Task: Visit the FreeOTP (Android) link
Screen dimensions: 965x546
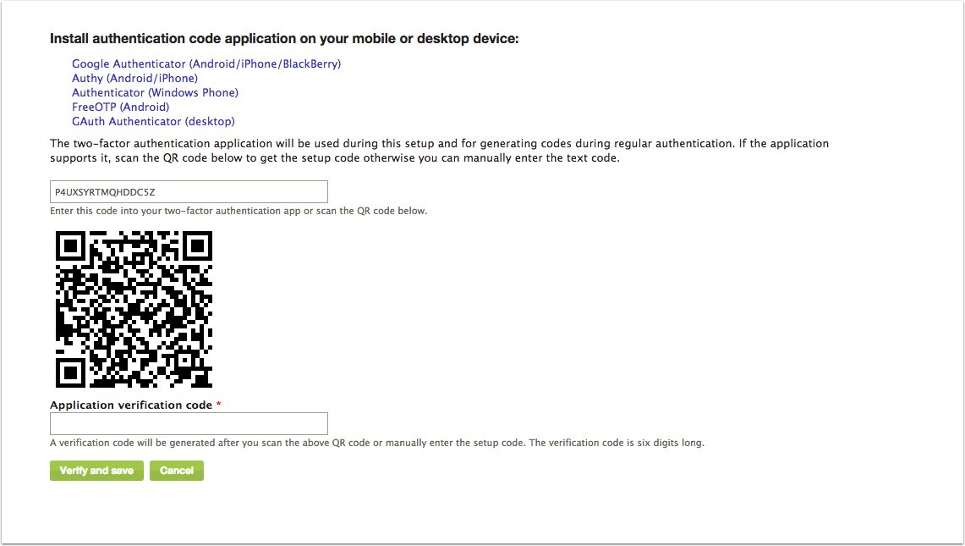Action: [x=121, y=107]
